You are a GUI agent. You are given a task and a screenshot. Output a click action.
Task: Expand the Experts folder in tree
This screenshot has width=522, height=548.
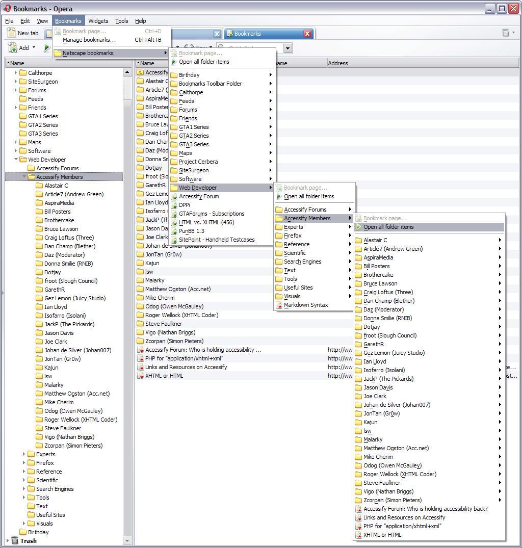[x=24, y=454]
